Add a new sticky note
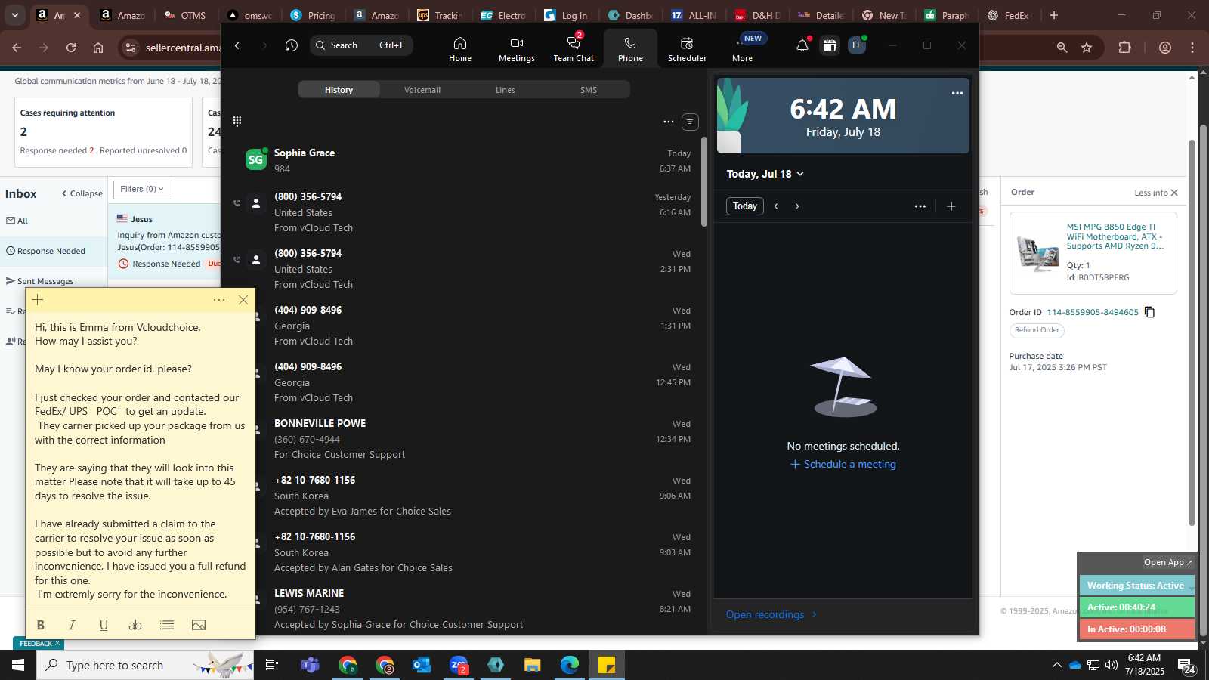This screenshot has height=680, width=1209. click(38, 300)
